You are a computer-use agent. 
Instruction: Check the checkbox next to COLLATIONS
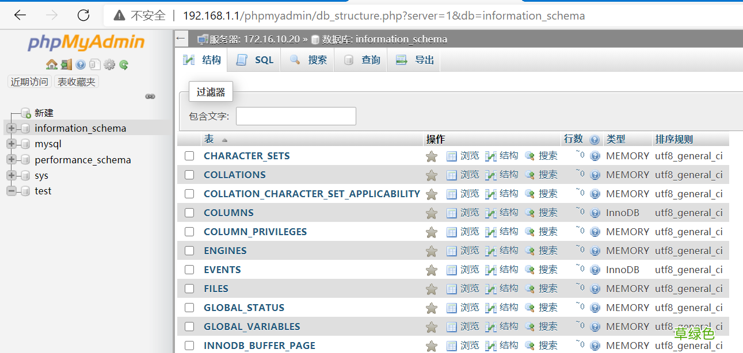coord(189,174)
